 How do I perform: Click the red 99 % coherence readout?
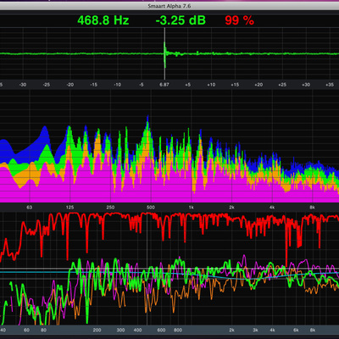[x=239, y=20]
